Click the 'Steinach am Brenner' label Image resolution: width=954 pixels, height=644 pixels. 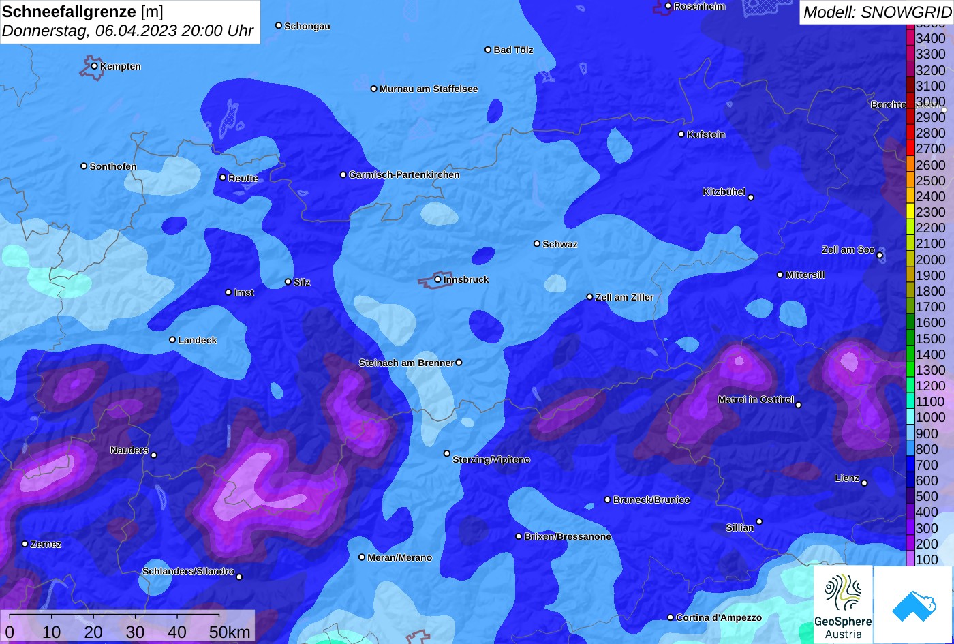(406, 363)
